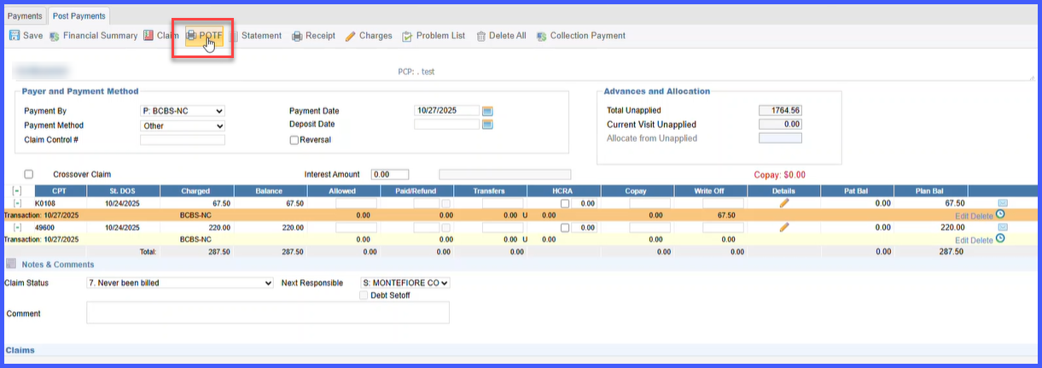Open the Payment Method dropdown
Viewport: 1042px width, 368px height.
point(183,126)
